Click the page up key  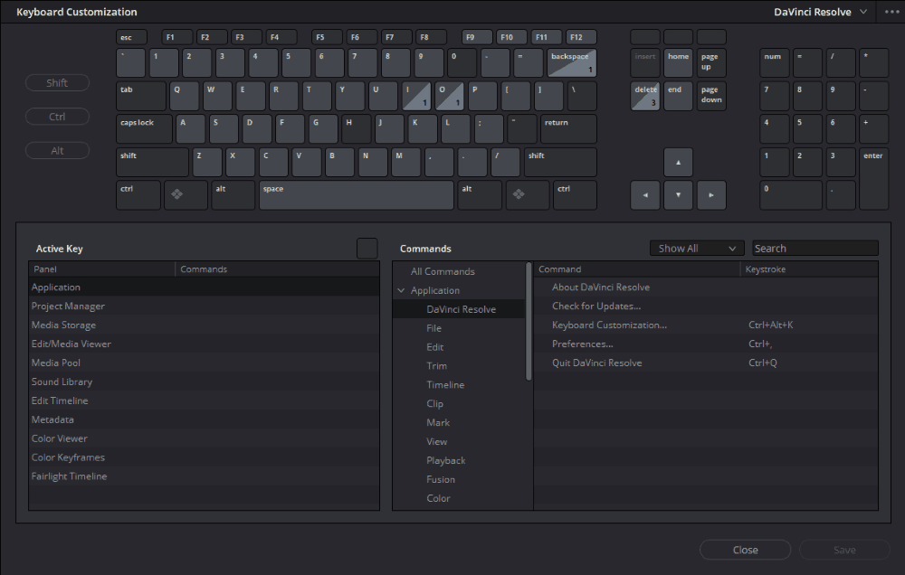click(x=711, y=63)
